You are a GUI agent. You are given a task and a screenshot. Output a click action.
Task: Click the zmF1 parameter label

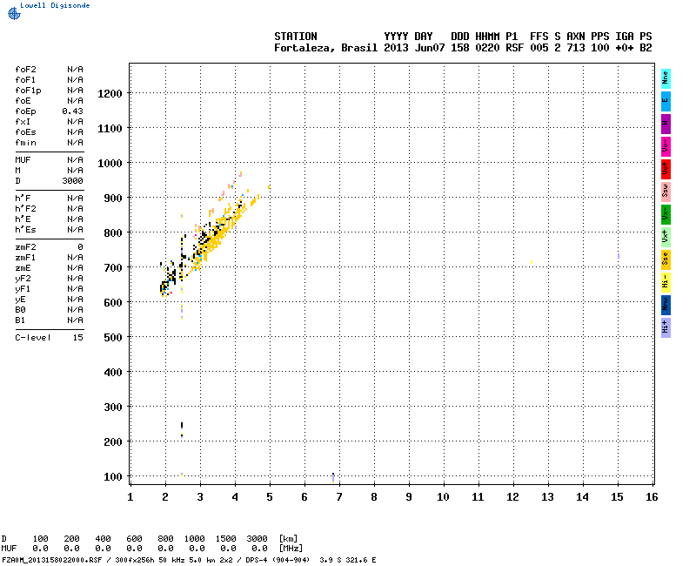pos(26,258)
